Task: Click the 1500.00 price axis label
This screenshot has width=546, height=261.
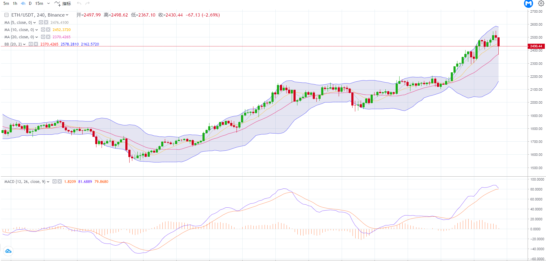Action: point(536,168)
